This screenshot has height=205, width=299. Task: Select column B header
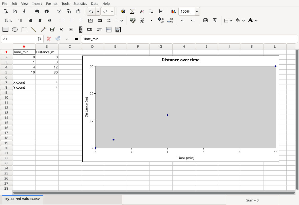point(47,46)
